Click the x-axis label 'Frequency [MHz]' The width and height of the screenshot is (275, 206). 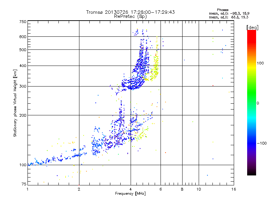[130, 194]
